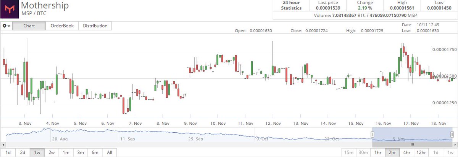Click the Change value 2.19 %

tap(365, 8)
